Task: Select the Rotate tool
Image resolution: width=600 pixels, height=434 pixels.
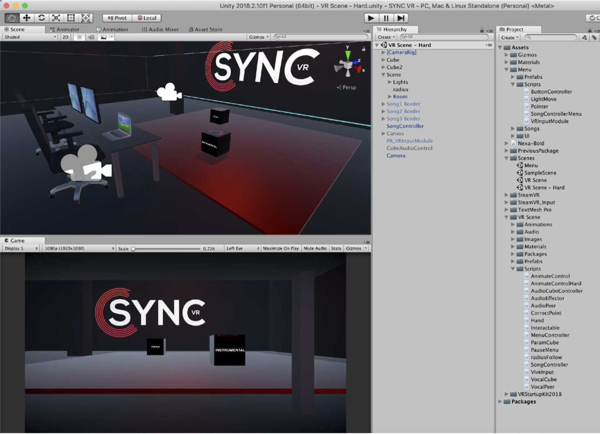Action: click(41, 18)
